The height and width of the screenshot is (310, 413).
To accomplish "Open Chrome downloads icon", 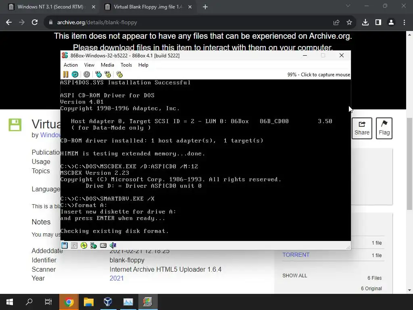I will click(365, 23).
